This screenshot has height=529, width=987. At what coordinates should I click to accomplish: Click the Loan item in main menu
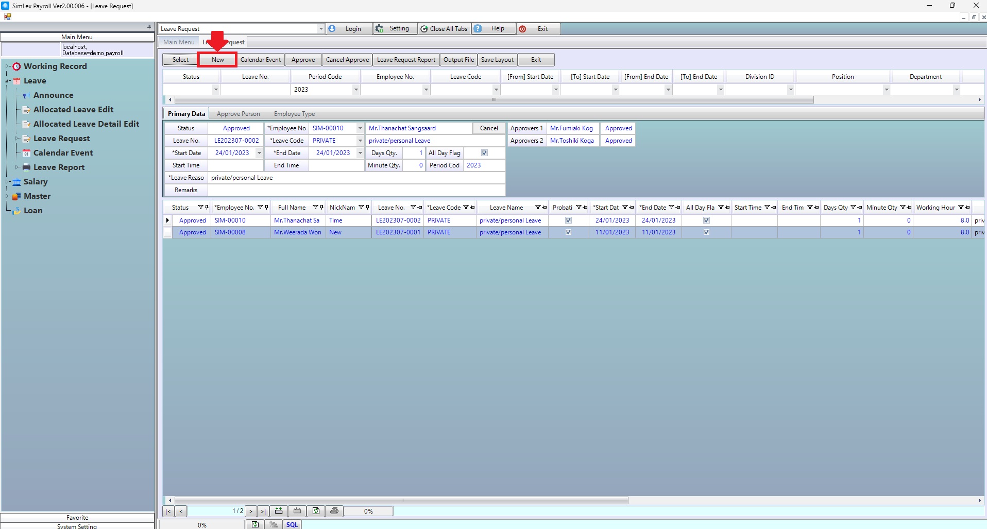coord(33,211)
